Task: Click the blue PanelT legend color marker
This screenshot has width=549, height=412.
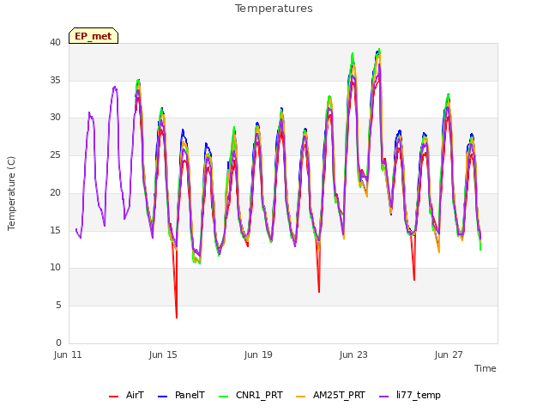Action: point(162,397)
